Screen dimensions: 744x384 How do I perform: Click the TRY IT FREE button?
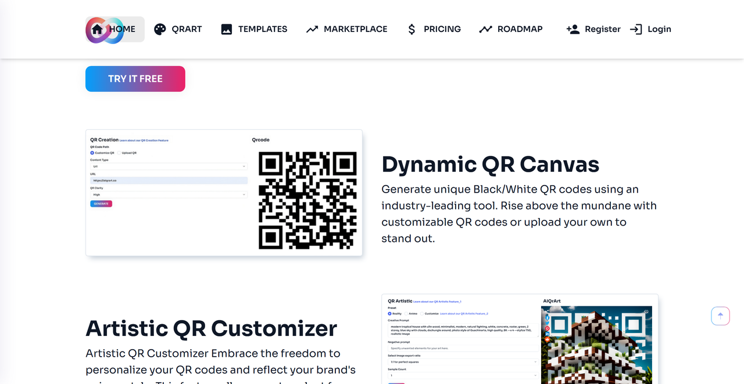point(135,79)
